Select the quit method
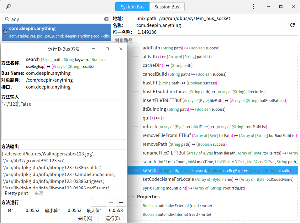The image size is (300, 223). pos(153,118)
